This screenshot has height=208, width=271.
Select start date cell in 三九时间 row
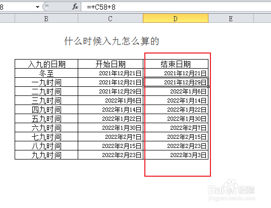tap(111, 100)
